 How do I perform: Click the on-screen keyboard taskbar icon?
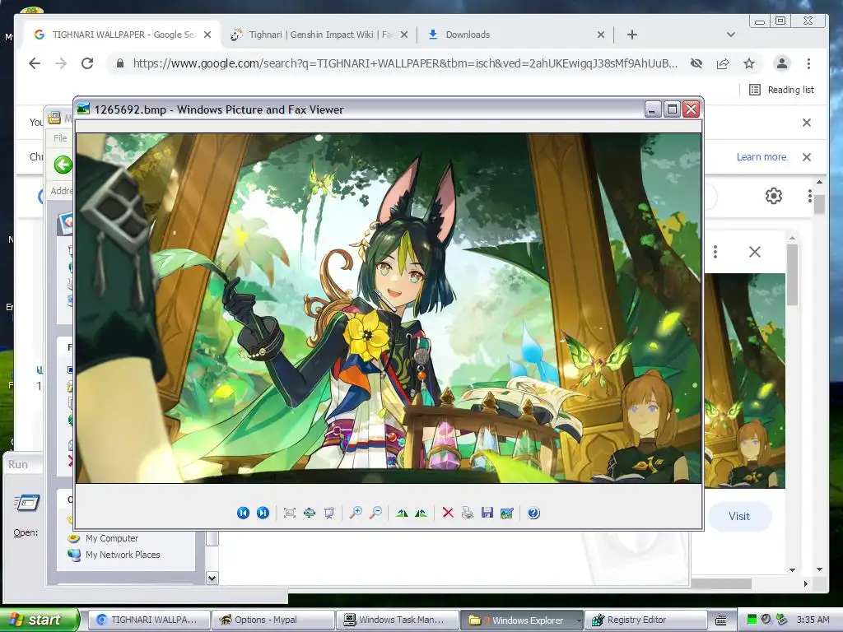point(721,620)
